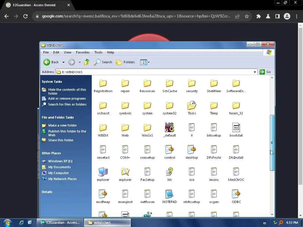Go up one folder level

(87, 62)
